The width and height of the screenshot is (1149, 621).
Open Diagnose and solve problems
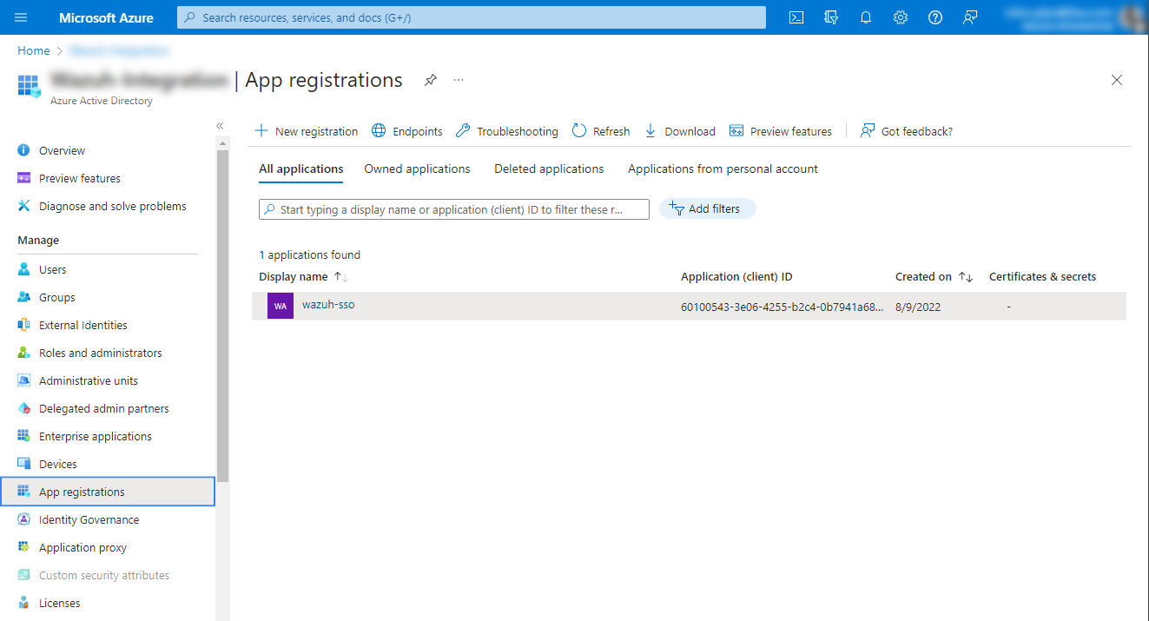pyautogui.click(x=113, y=206)
